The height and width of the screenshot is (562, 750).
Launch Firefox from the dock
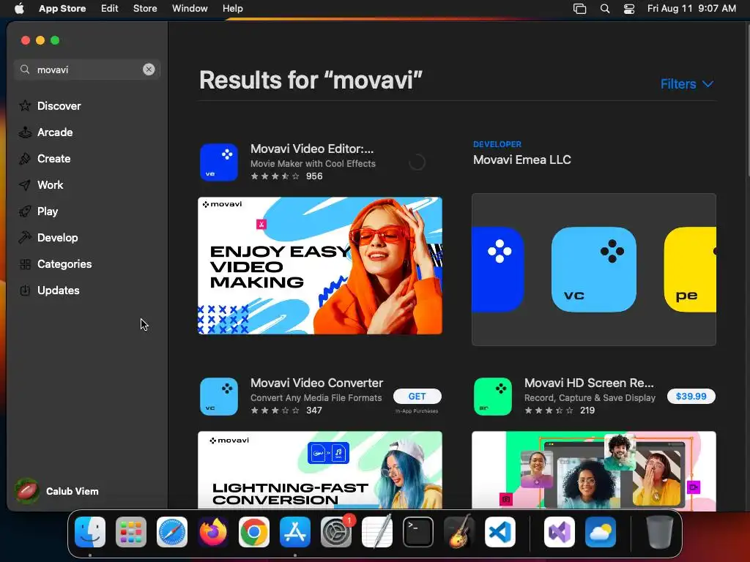tap(213, 532)
